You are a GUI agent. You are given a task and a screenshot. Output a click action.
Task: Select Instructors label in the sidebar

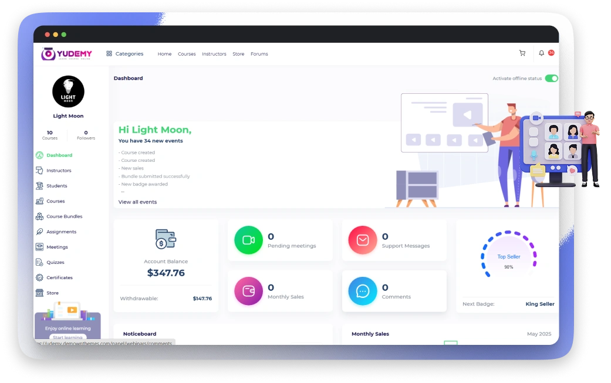click(x=59, y=171)
